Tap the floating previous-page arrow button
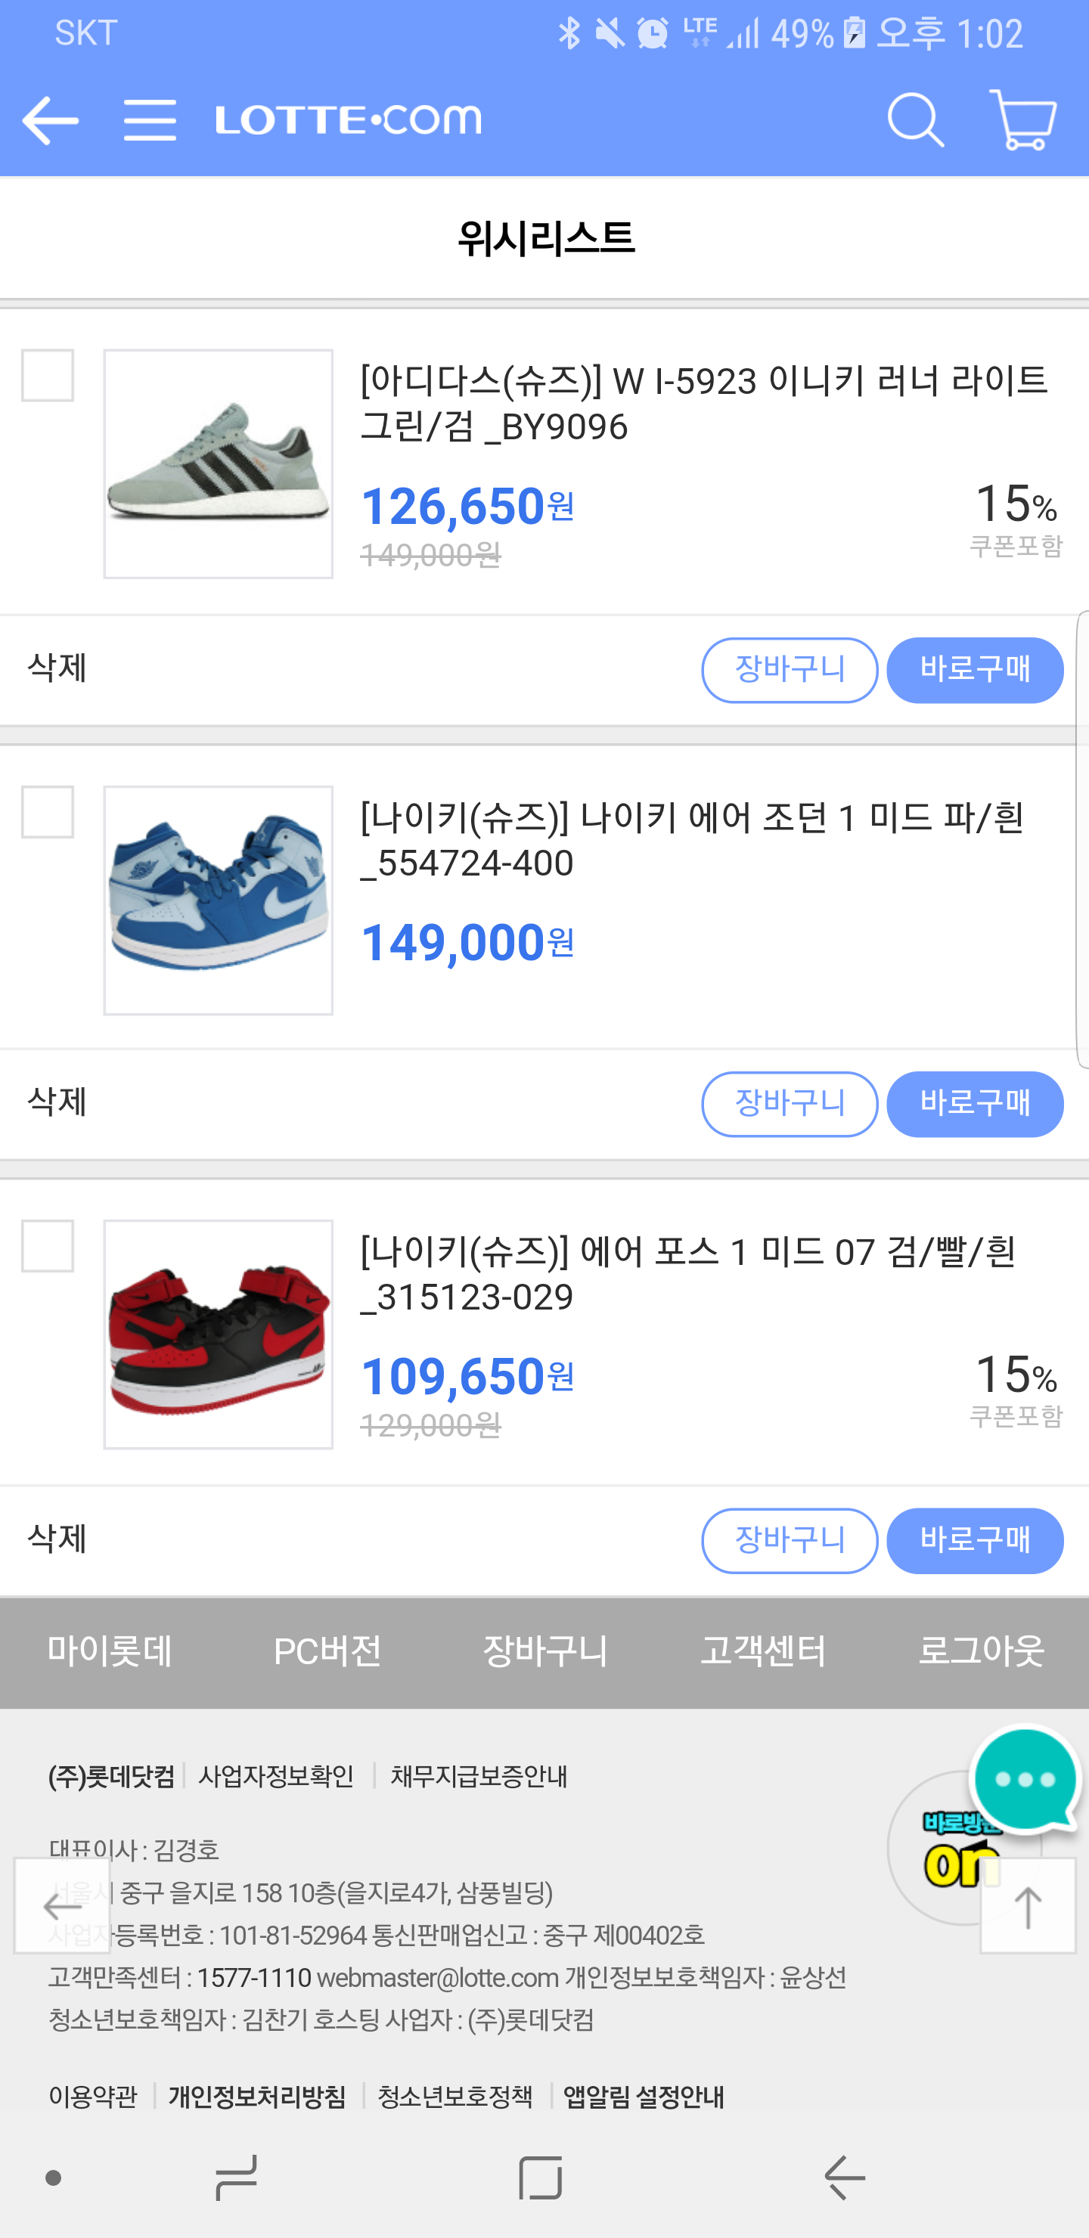The height and width of the screenshot is (2238, 1089). click(x=63, y=1907)
